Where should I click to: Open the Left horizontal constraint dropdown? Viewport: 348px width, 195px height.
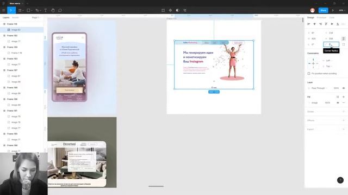tap(328, 60)
